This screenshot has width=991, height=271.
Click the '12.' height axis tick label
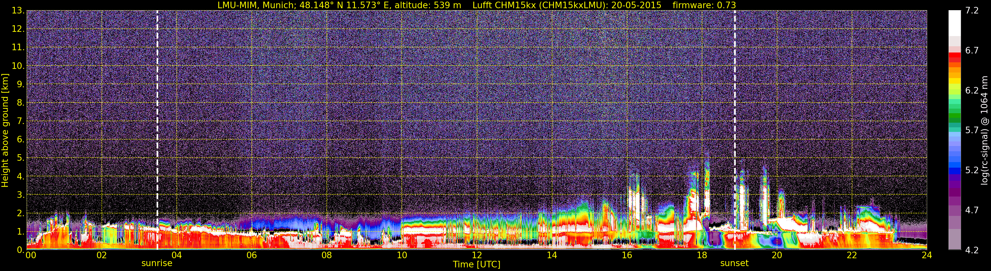tap(18, 29)
